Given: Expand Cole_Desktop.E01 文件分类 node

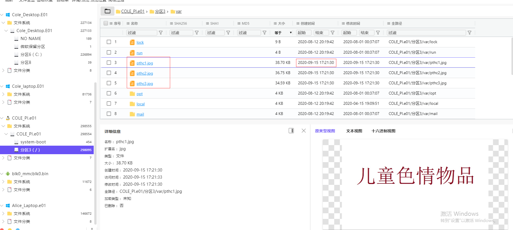Looking at the screenshot, I should pos(3,70).
